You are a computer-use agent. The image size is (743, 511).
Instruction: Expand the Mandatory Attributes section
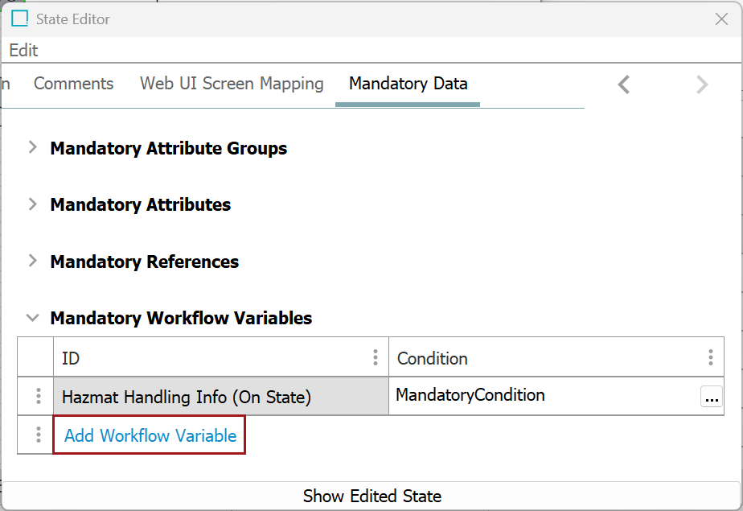[33, 204]
